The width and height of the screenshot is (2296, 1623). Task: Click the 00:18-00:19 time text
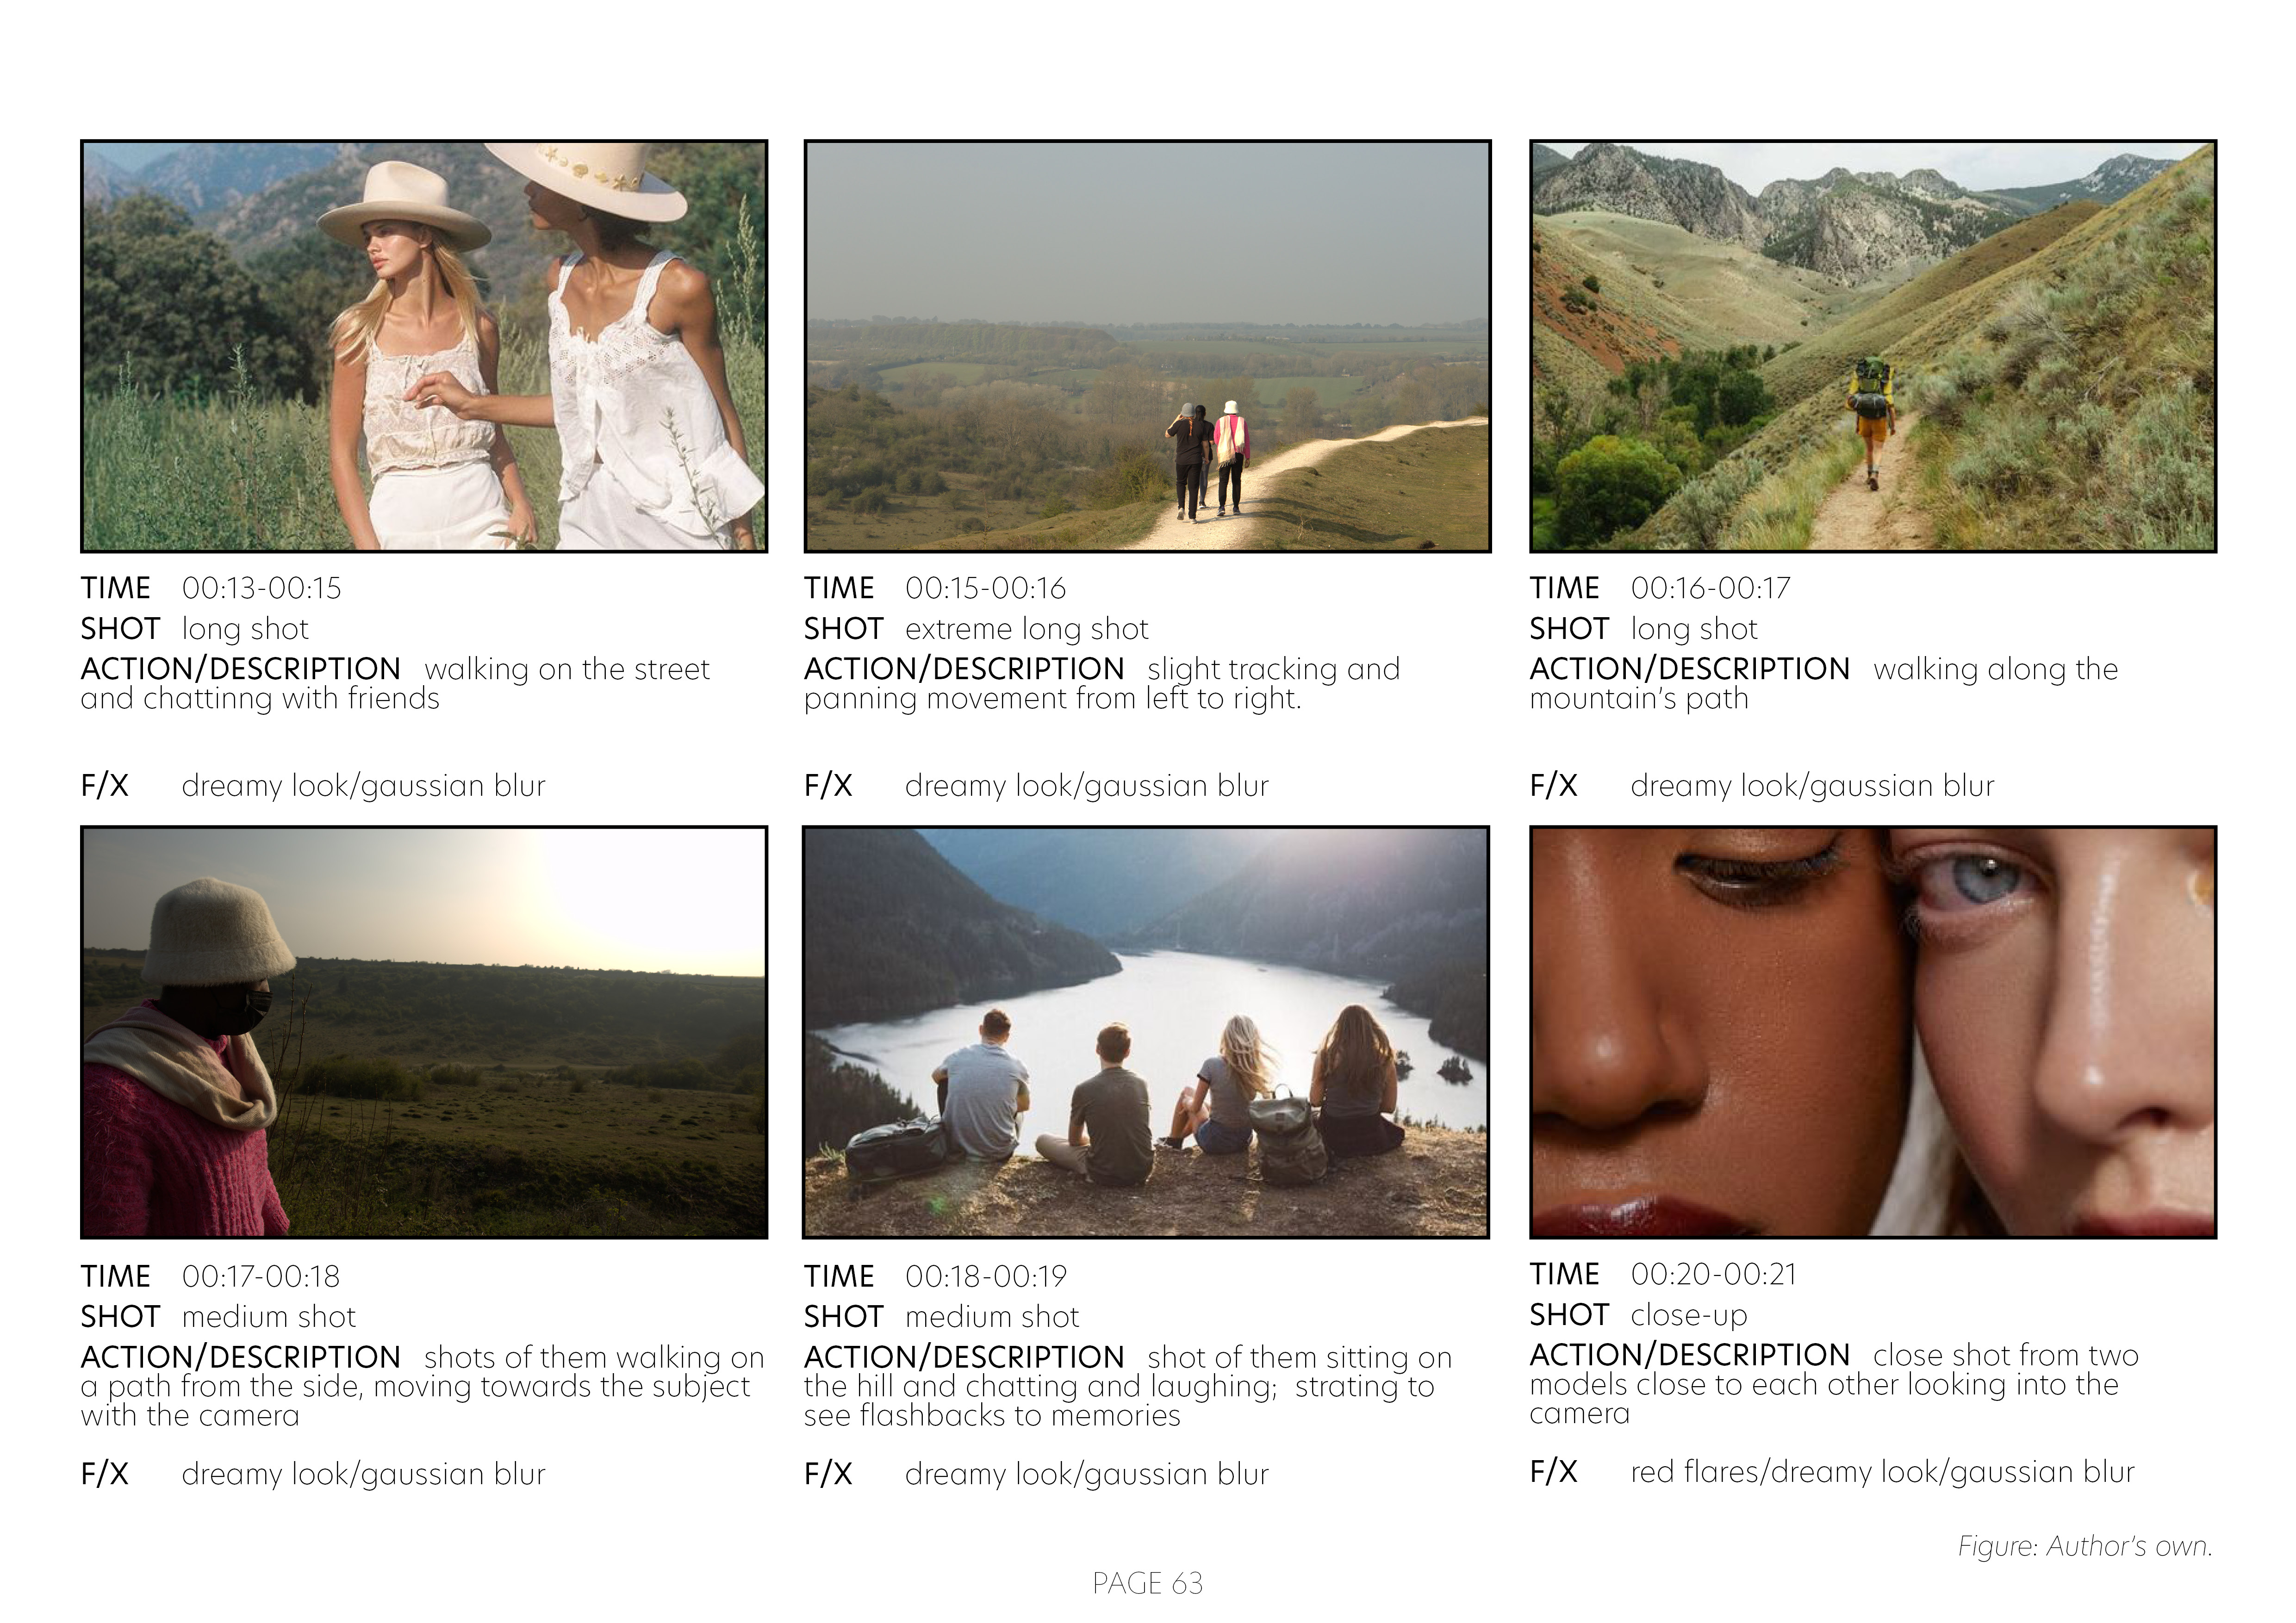(x=985, y=1276)
